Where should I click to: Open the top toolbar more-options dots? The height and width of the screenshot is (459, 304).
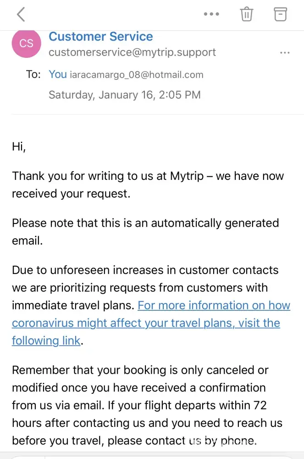pyautogui.click(x=211, y=14)
